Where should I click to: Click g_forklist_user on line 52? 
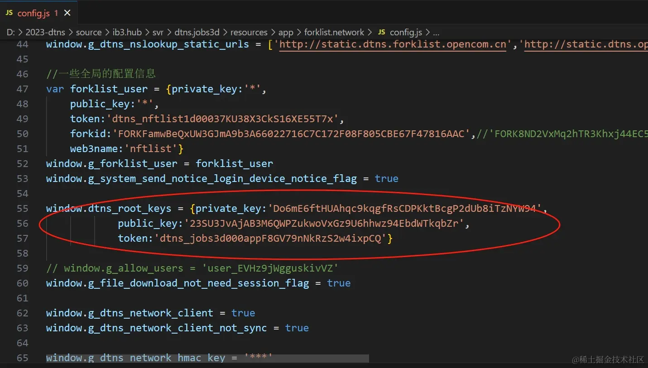tap(132, 164)
